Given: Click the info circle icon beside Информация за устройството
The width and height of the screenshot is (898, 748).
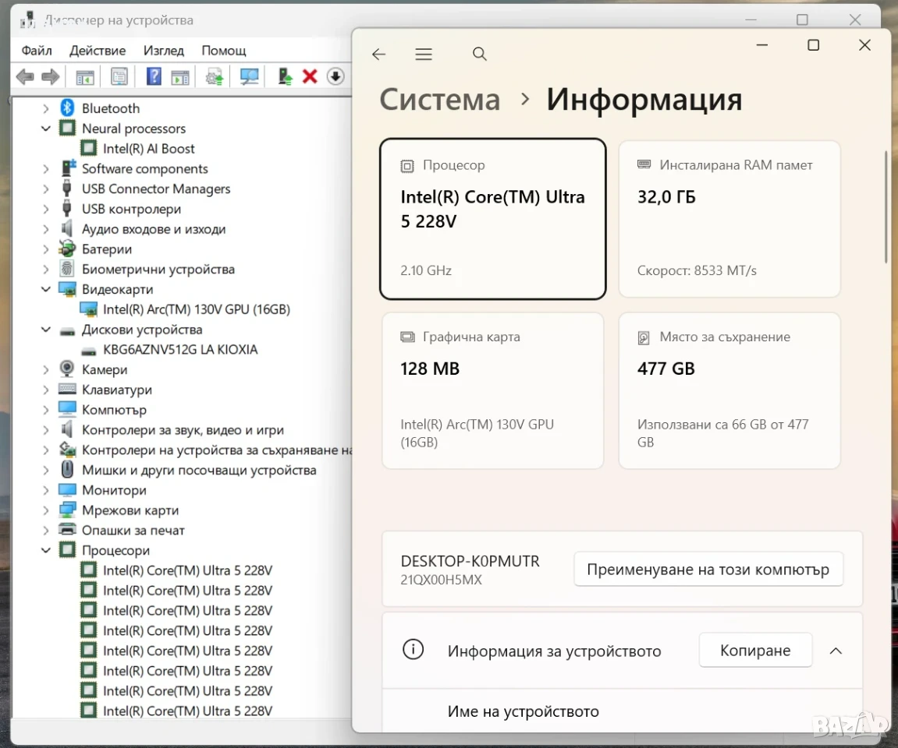Looking at the screenshot, I should [x=413, y=650].
